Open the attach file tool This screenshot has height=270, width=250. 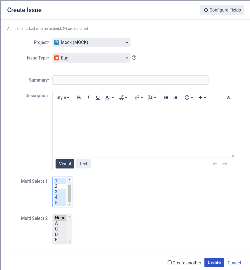point(151,97)
